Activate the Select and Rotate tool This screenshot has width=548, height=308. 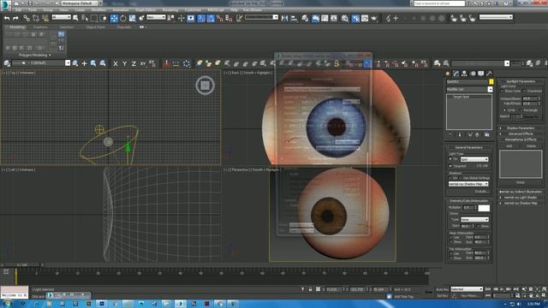[x=123, y=18]
